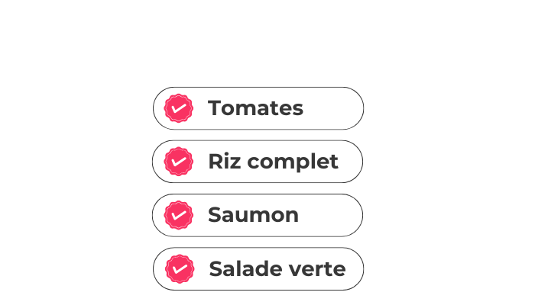This screenshot has height=305, width=535.
Task: Uncheck the white checkmark for Riz complet
Action: 179,162
